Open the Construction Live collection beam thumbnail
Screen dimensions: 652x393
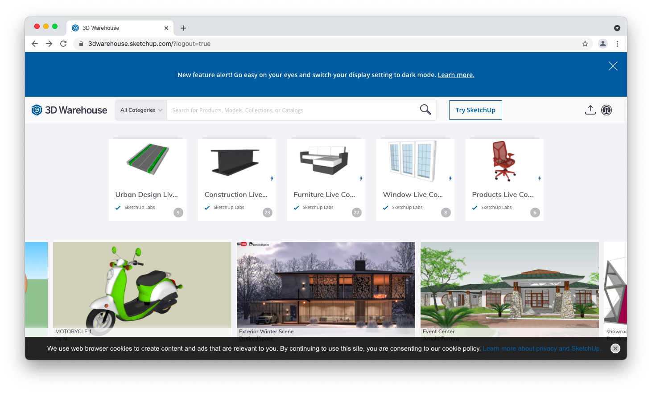[x=235, y=162]
